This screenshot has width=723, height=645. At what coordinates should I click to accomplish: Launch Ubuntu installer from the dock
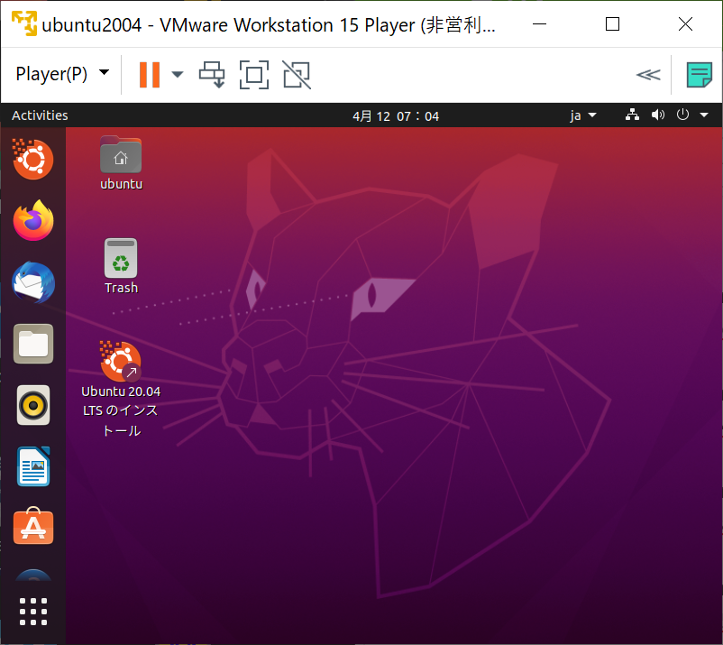[x=32, y=159]
